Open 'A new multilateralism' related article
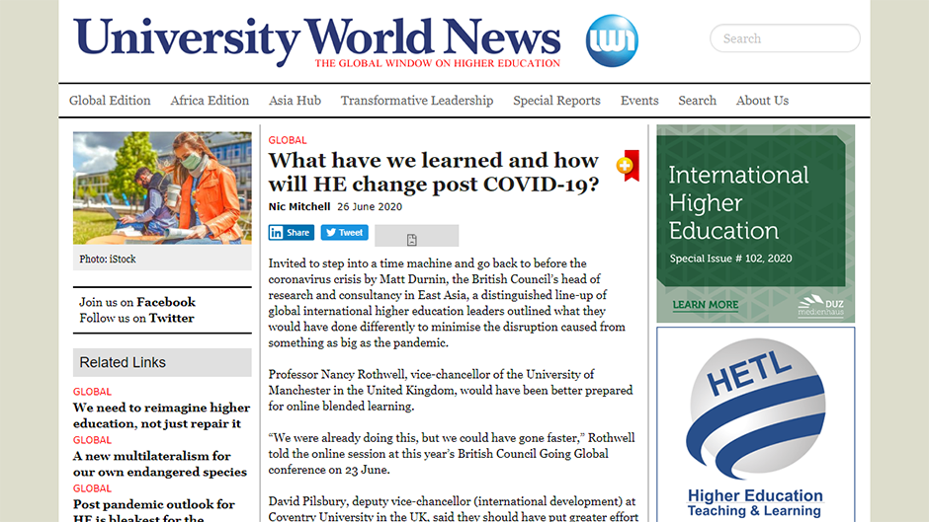Image resolution: width=929 pixels, height=522 pixels. coord(160,464)
